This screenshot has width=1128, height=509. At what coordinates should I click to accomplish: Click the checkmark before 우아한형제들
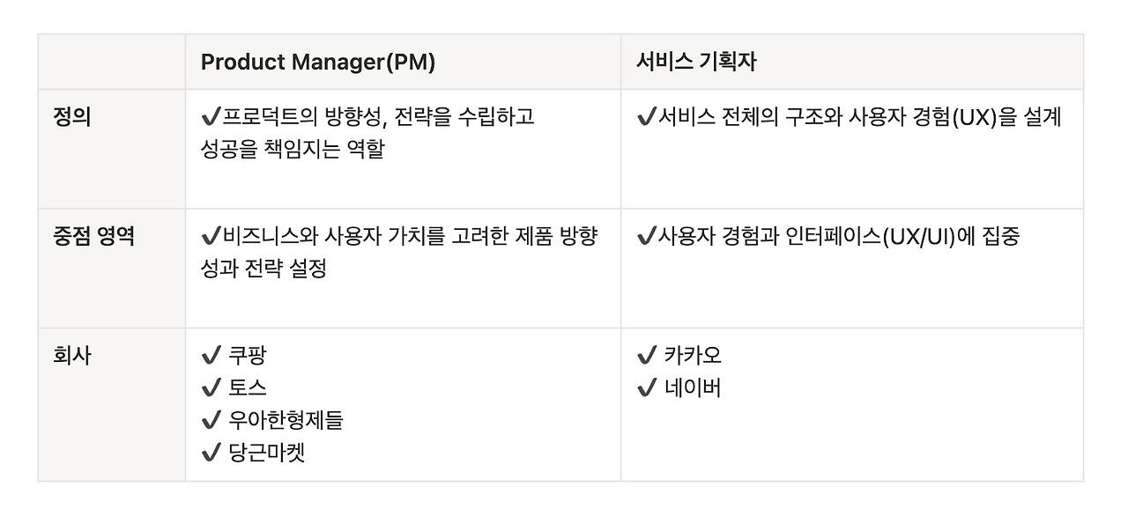(x=211, y=421)
